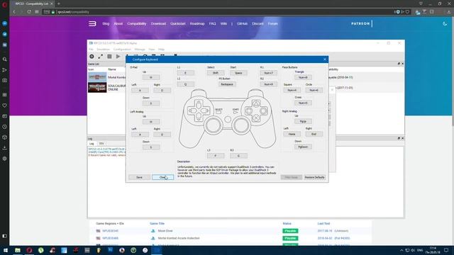Click the Play triangle in RPCS3 toolbar
This screenshot has height=255, width=454.
pos(118,57)
